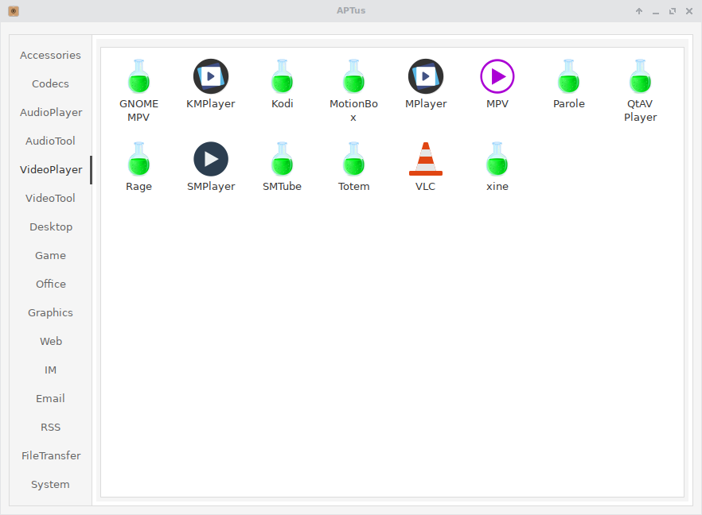Click the purple MPV play icon
This screenshot has height=515, width=702.
[x=497, y=76]
